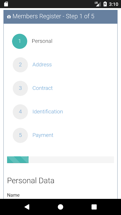Screen dimensions: 121x215
Task: Tap the Android back button
Action: tap(27, 207)
